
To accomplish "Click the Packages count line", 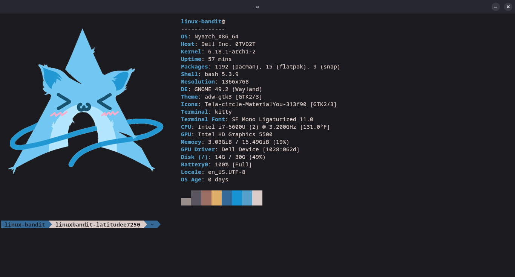I will tap(260, 67).
